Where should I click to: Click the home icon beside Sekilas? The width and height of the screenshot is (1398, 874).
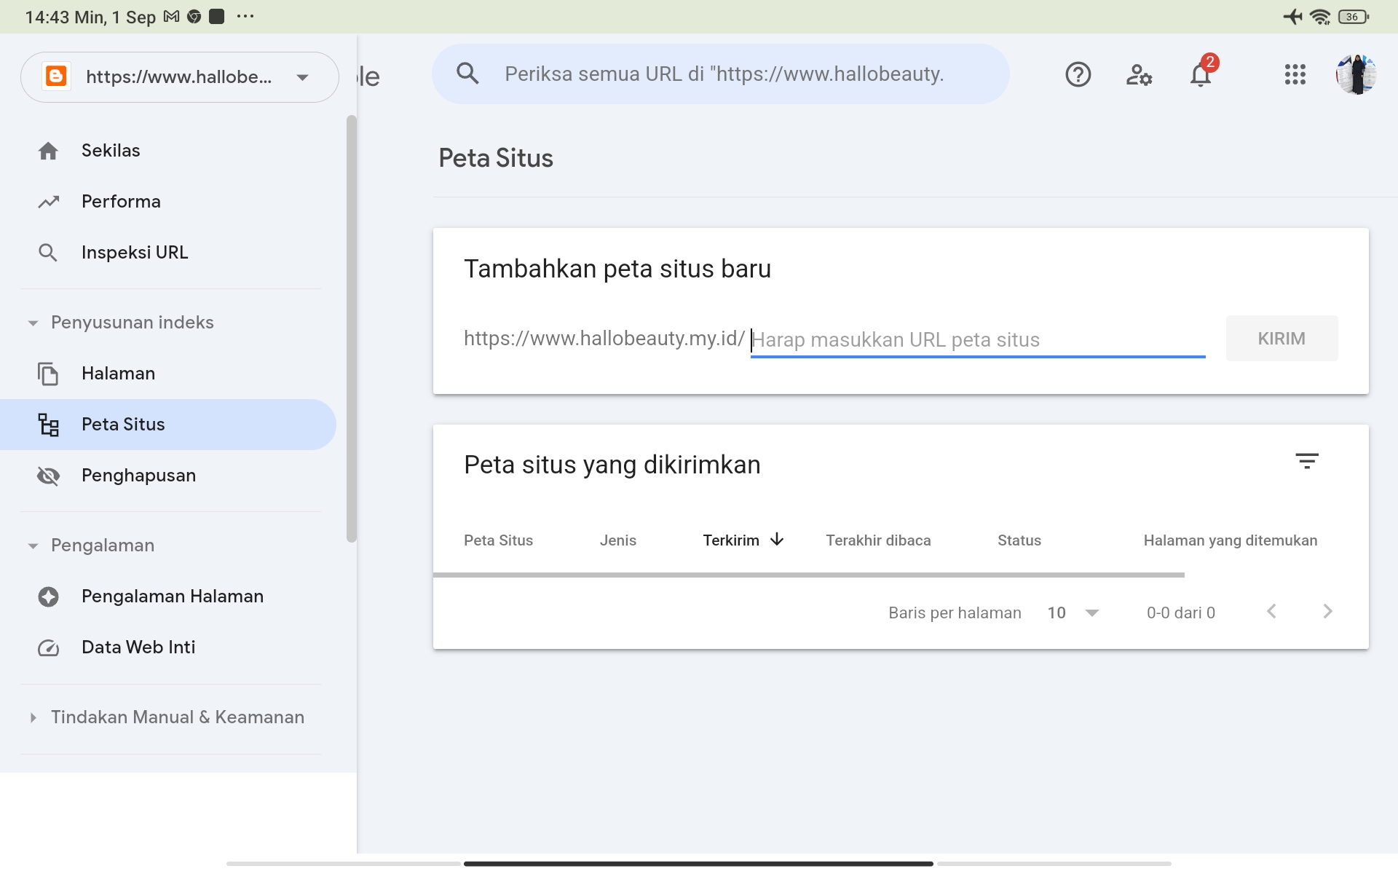[x=48, y=151]
